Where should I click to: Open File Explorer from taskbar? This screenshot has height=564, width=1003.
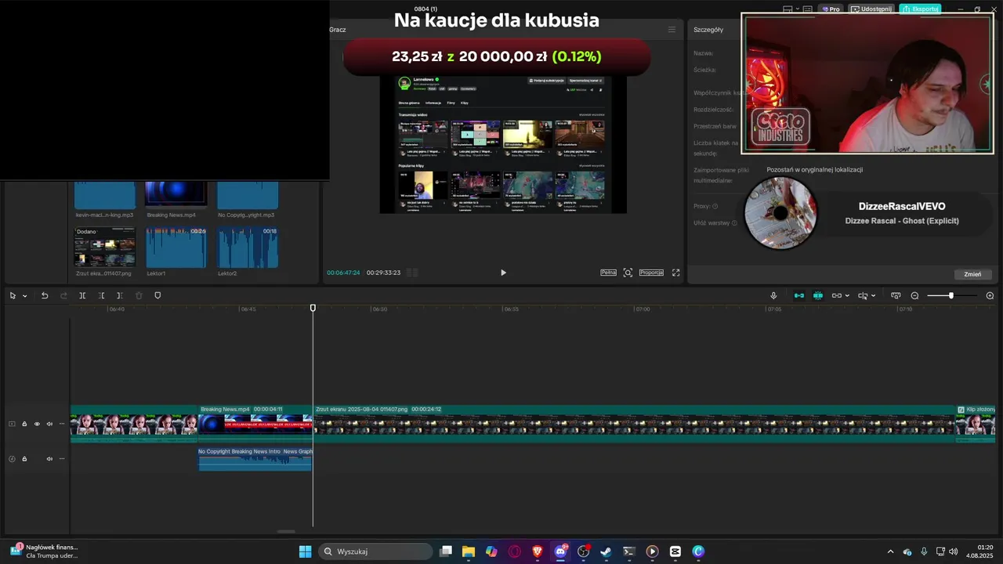pos(469,551)
